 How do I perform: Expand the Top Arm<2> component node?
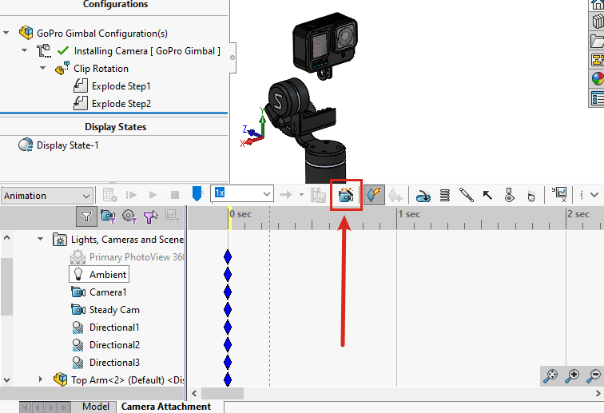coord(41,380)
